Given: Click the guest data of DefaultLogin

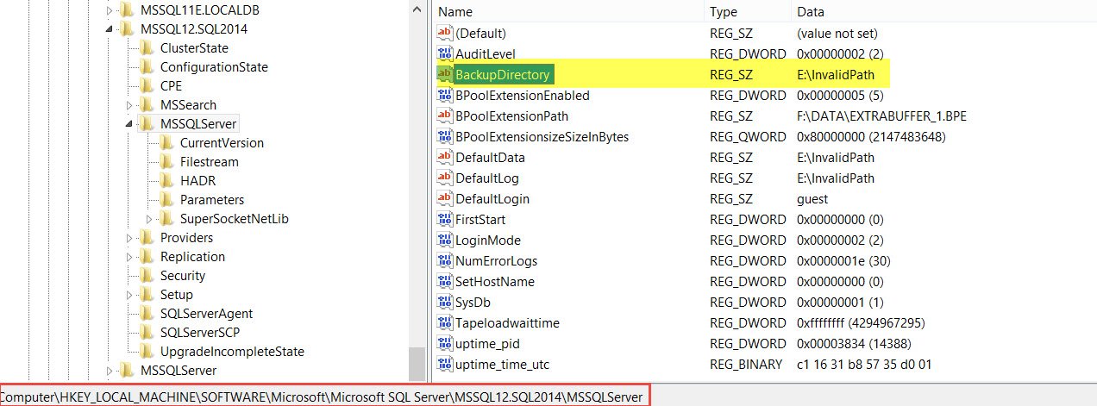Looking at the screenshot, I should (x=813, y=199).
